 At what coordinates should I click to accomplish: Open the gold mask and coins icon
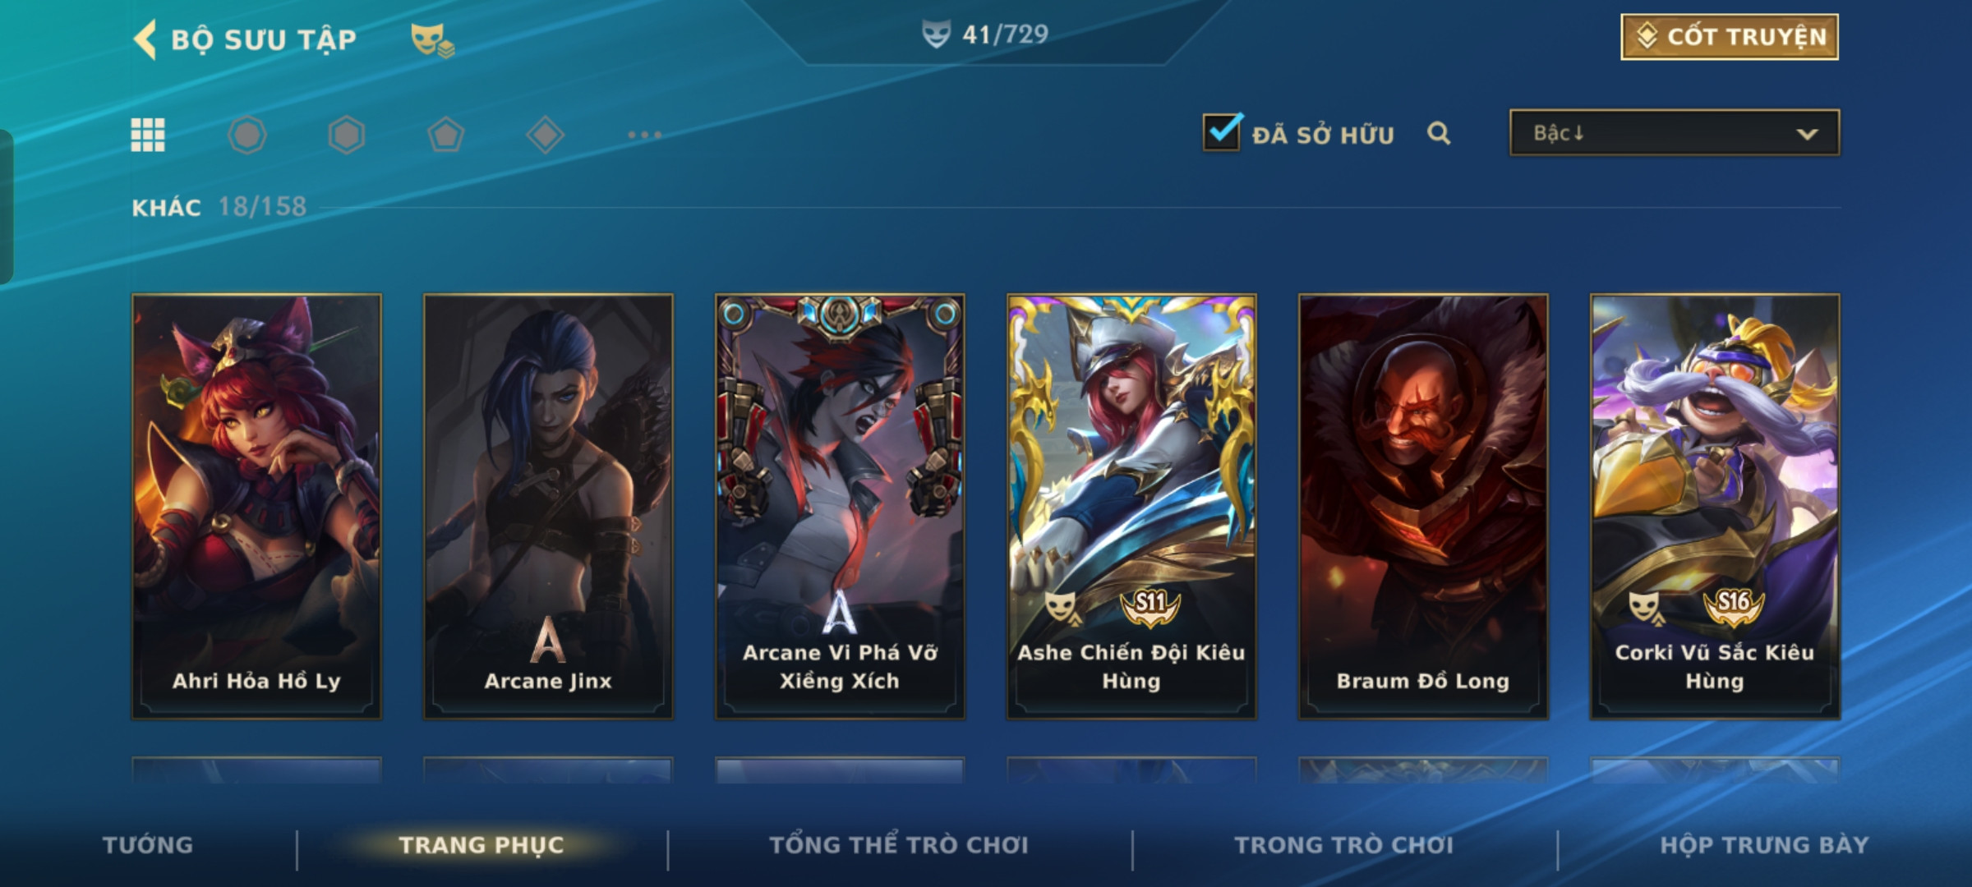(432, 40)
